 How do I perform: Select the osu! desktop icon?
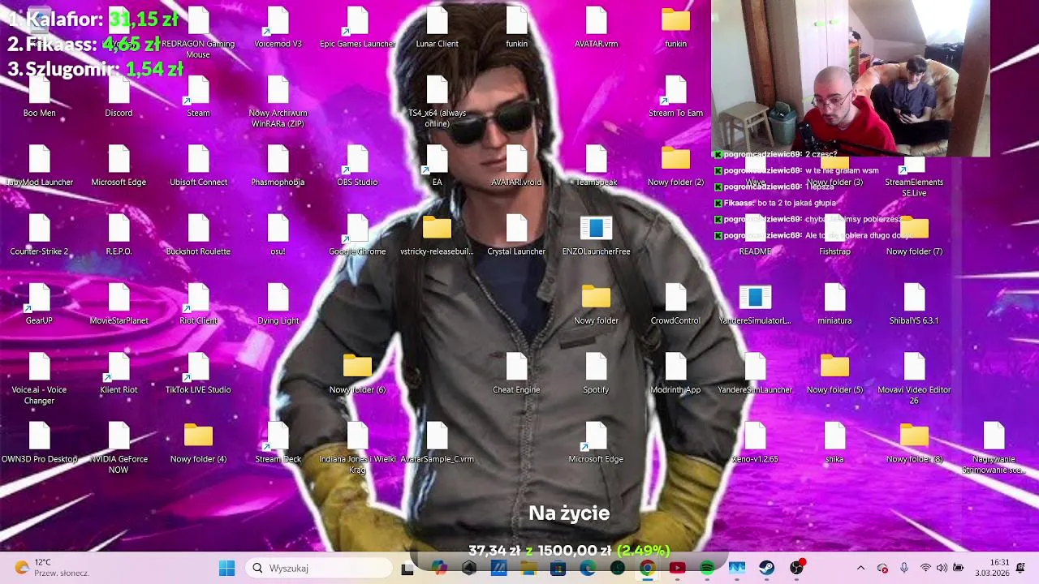(x=278, y=234)
